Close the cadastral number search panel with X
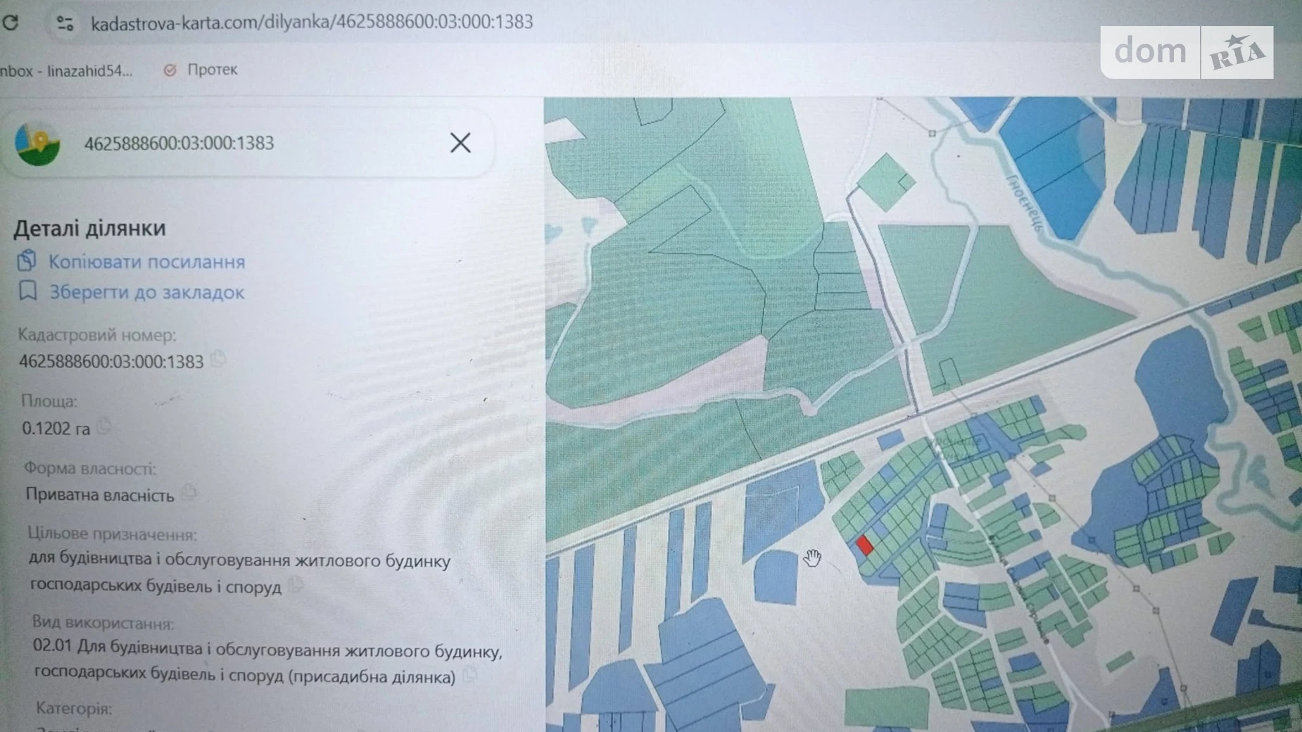This screenshot has width=1302, height=732. click(x=460, y=142)
